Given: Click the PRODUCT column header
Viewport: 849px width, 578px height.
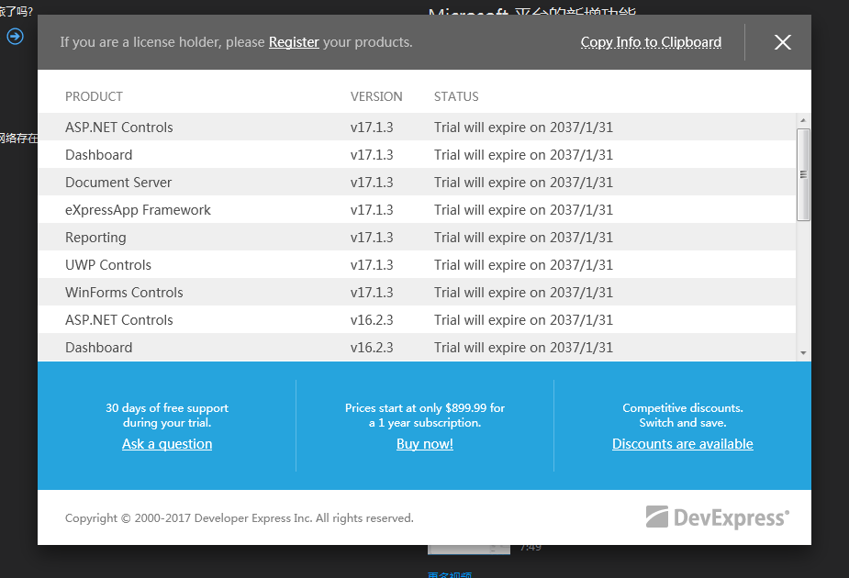Looking at the screenshot, I should pyautogui.click(x=94, y=96).
